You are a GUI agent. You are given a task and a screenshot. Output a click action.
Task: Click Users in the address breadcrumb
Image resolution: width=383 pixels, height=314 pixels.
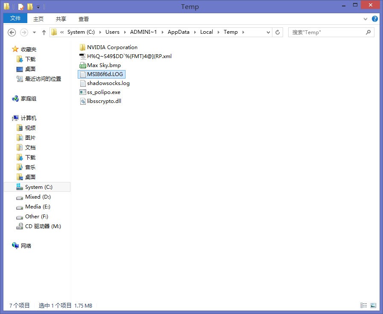click(x=112, y=32)
